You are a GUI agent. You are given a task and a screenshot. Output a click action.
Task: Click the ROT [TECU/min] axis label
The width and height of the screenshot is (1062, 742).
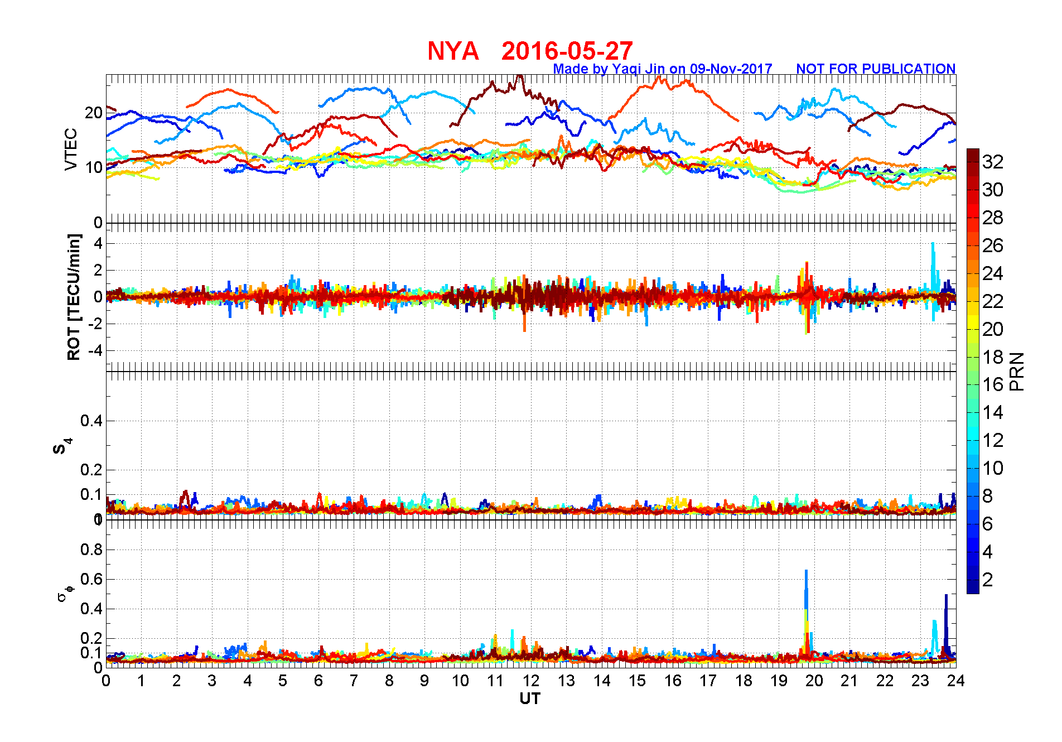[x=74, y=297]
